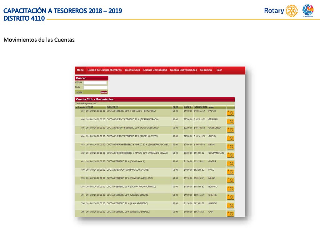Click saldo final $100115.52
Image resolution: width=320 pixels, height=240 pixels.
pos(199,144)
